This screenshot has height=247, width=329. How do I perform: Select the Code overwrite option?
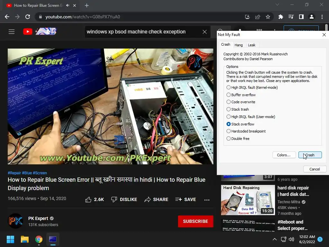pos(241,102)
